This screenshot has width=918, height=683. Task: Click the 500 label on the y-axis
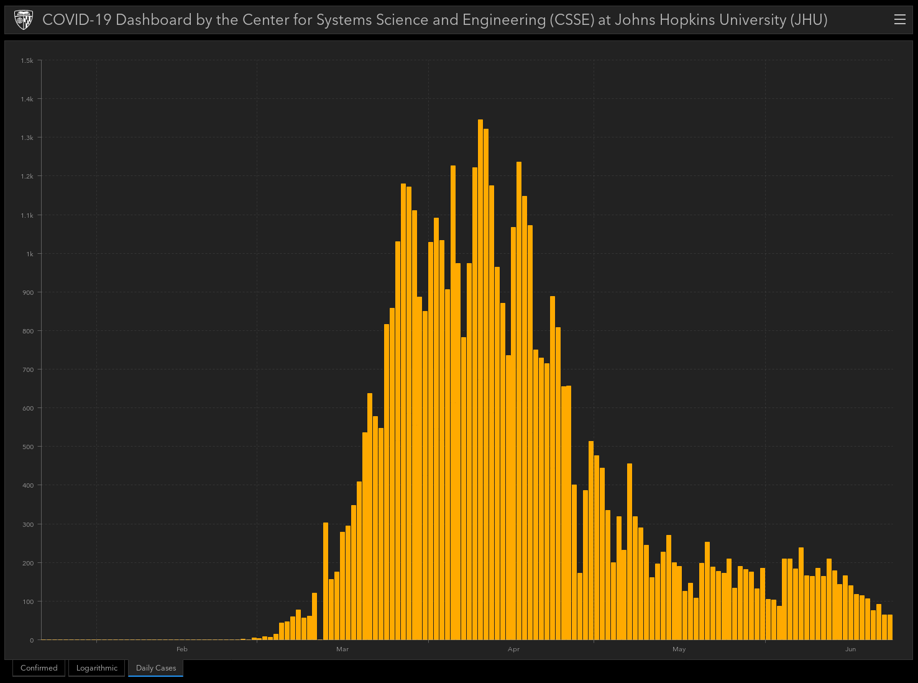28,447
